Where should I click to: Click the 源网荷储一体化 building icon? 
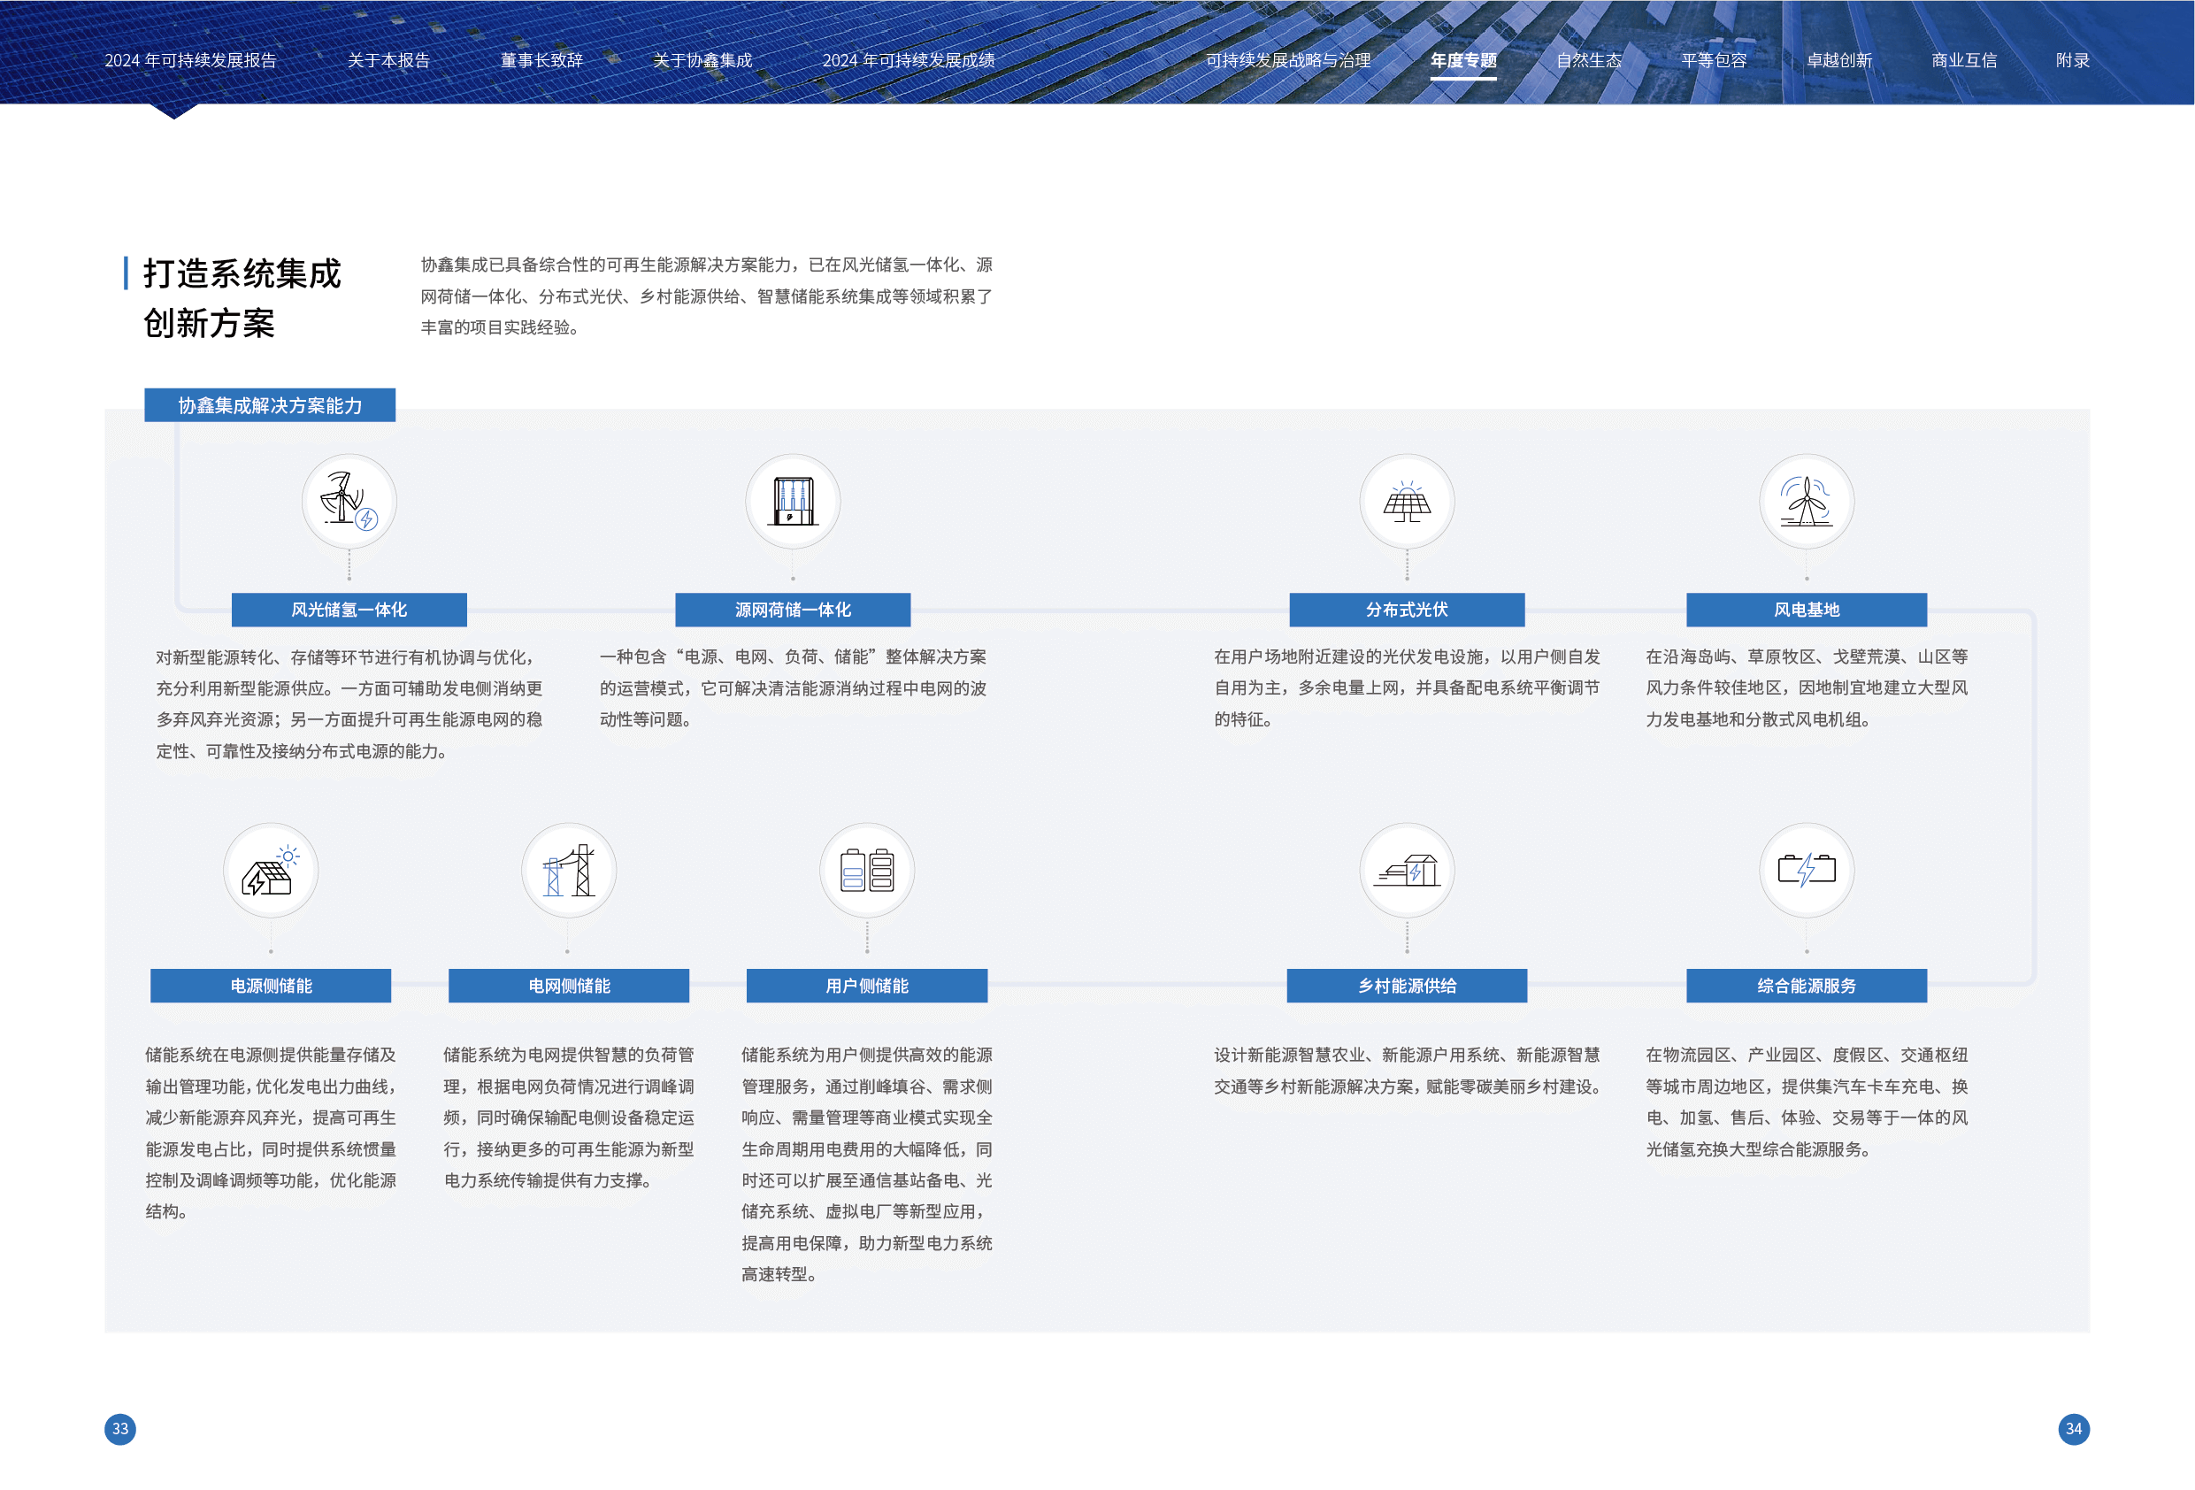point(793,502)
